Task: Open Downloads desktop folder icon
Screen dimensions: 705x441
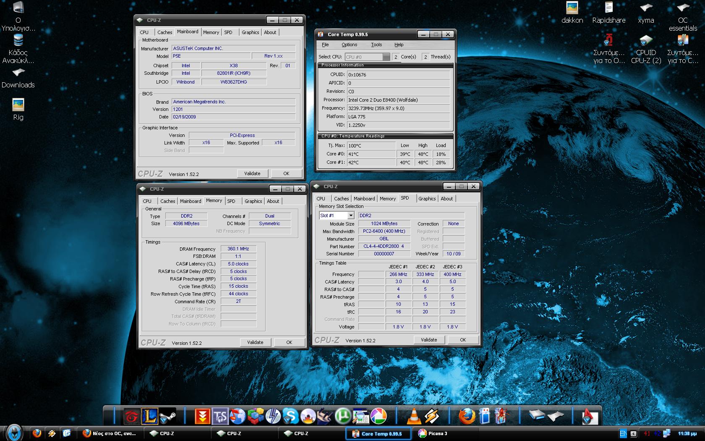Action: tap(18, 78)
